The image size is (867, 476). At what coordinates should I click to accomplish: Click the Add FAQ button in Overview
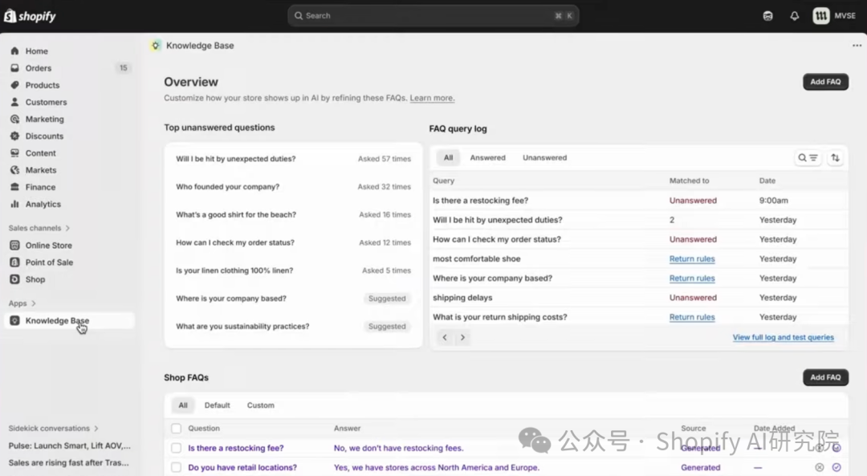click(x=824, y=82)
